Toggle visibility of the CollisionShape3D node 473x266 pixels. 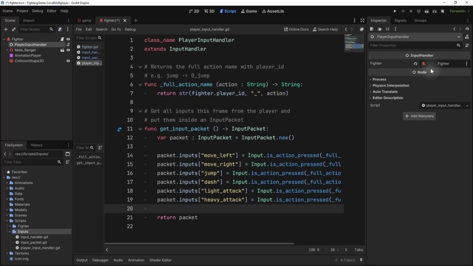click(68, 61)
